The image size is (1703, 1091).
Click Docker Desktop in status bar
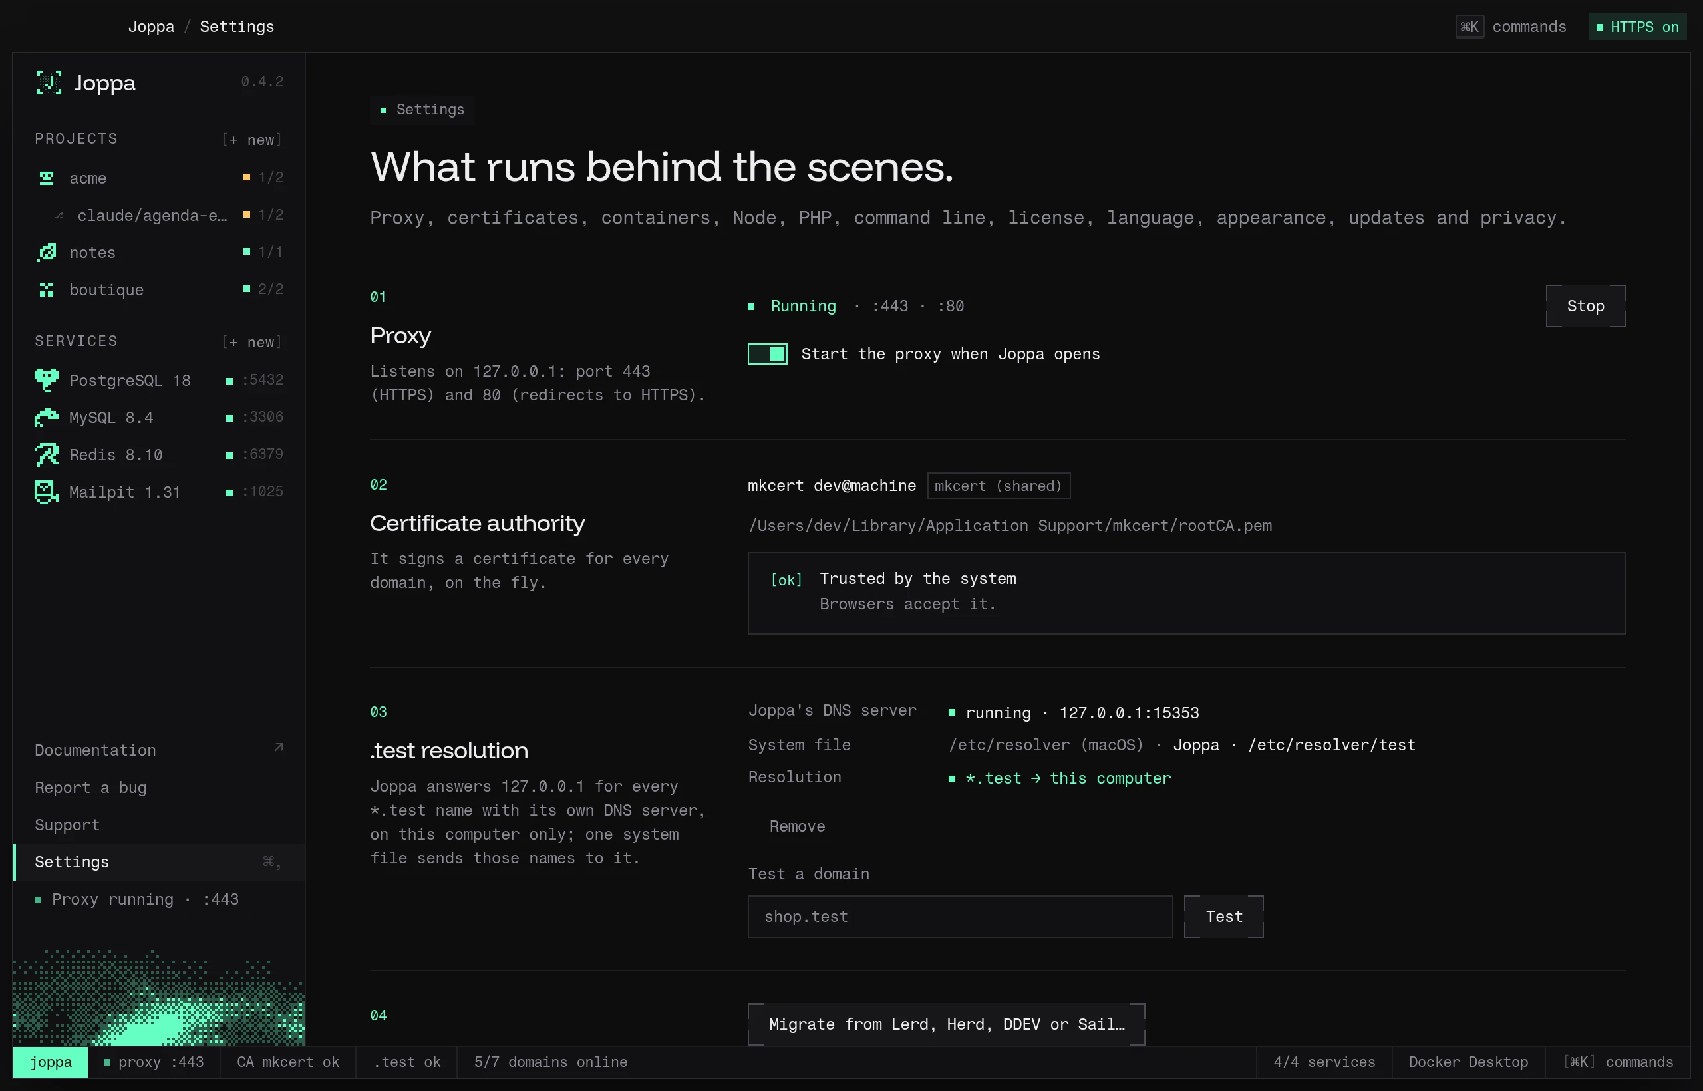[1468, 1062]
